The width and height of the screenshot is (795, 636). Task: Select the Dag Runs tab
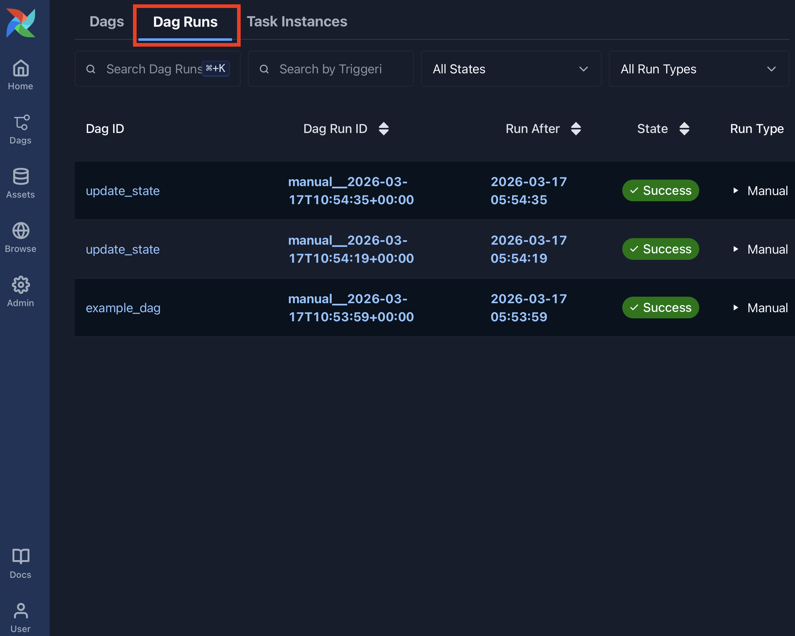tap(185, 22)
